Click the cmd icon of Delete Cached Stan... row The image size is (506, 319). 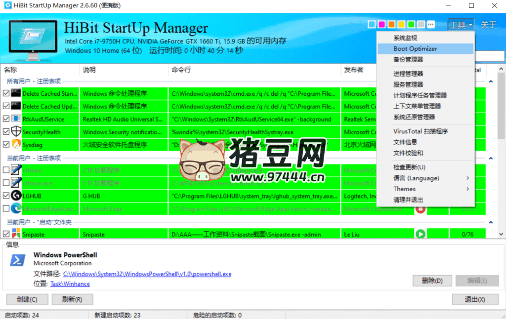pyautogui.click(x=16, y=93)
